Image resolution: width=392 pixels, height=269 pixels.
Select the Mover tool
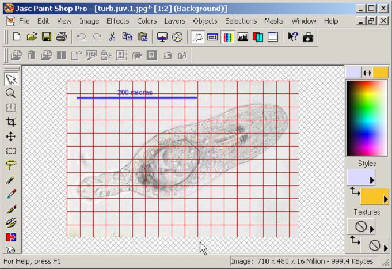tap(10, 137)
